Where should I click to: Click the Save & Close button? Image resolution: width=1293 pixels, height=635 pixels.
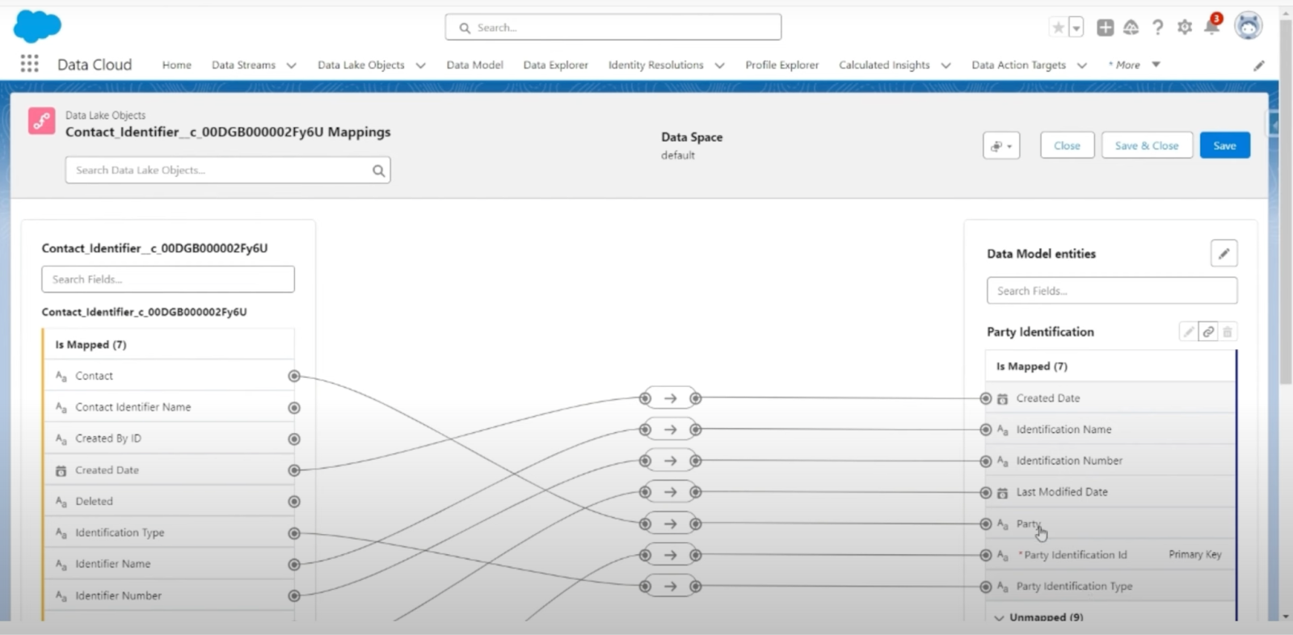tap(1147, 145)
